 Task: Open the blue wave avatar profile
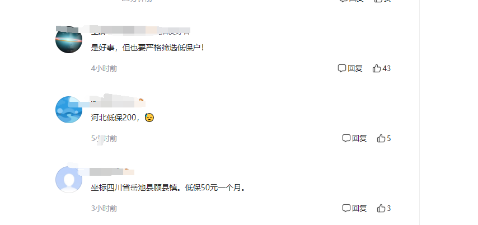tap(69, 110)
